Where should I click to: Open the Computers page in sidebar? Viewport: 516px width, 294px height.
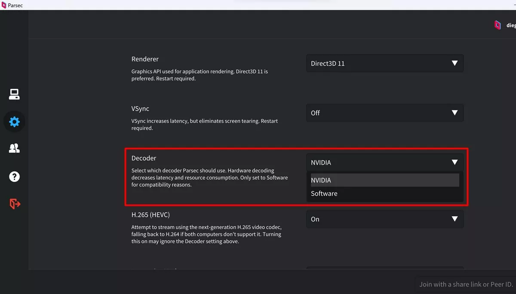click(x=14, y=94)
